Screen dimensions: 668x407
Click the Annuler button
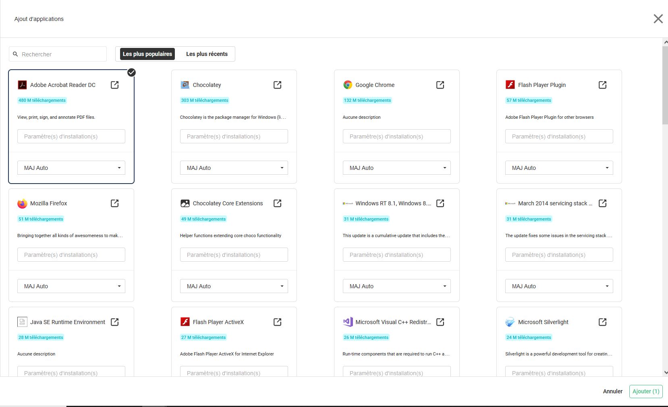tap(612, 391)
